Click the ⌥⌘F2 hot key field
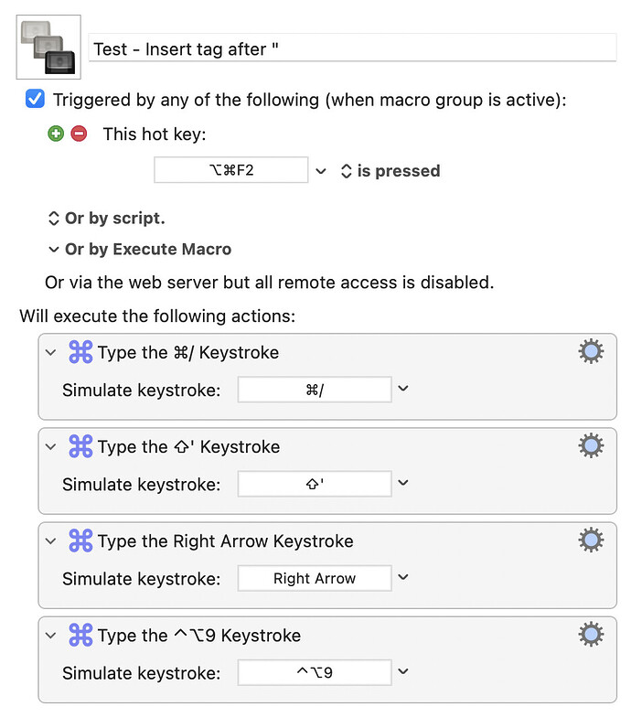The height and width of the screenshot is (717, 631). 230,170
